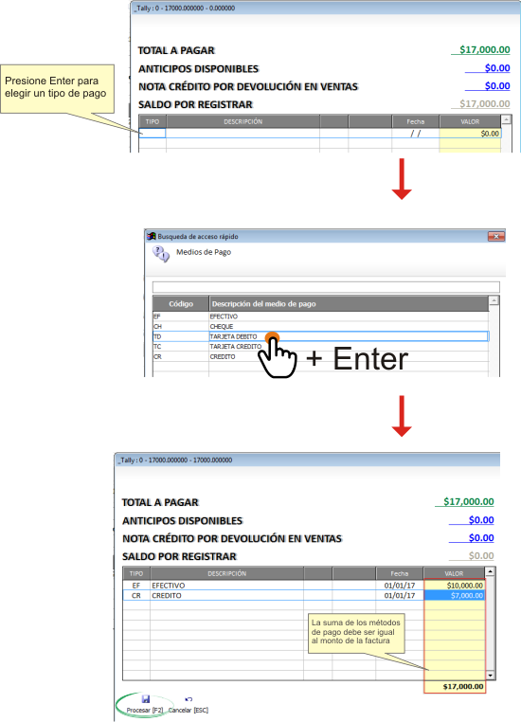Select the CREDITO row in the payment method list
The width and height of the screenshot is (521, 722).
click(321, 357)
